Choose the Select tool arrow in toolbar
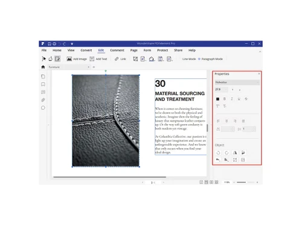The width and height of the screenshot is (302, 226). click(44, 58)
